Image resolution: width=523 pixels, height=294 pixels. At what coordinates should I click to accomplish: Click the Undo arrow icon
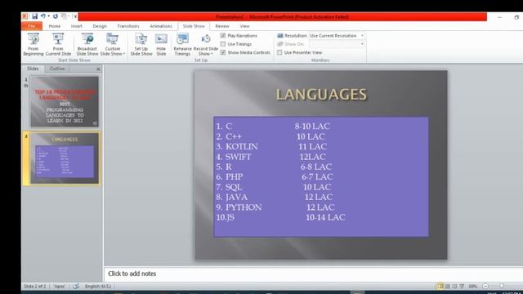click(x=43, y=16)
